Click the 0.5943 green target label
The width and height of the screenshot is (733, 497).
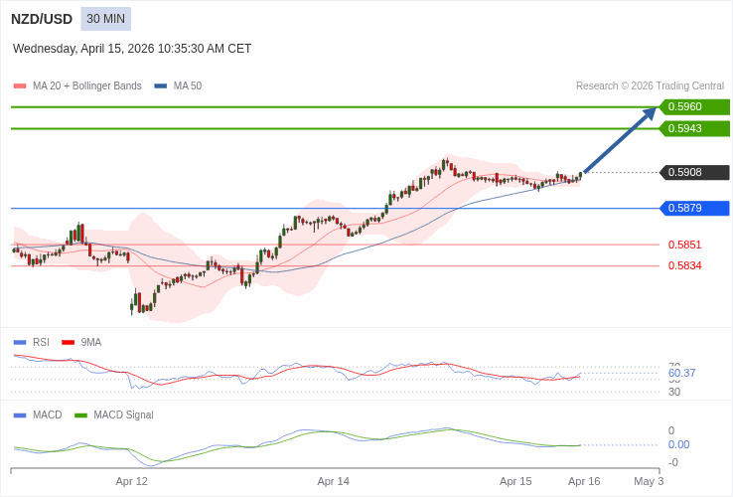click(692, 128)
